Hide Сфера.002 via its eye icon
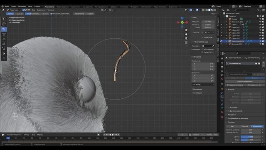266x150 pixels. pyautogui.click(x=261, y=30)
